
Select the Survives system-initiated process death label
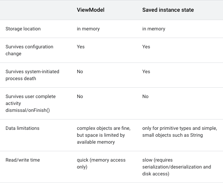32,75
